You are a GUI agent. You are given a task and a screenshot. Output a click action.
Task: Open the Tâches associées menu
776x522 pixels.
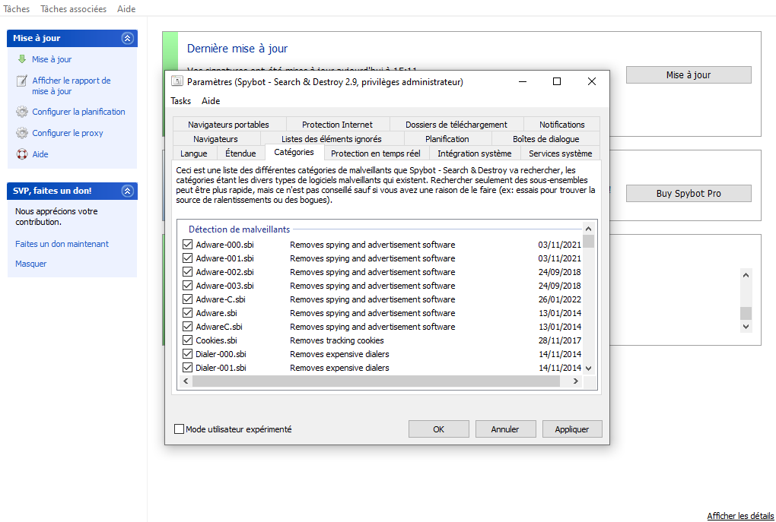(x=73, y=9)
